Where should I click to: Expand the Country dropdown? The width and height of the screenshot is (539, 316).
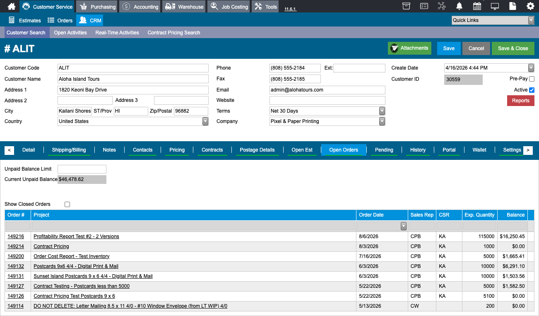(x=205, y=121)
